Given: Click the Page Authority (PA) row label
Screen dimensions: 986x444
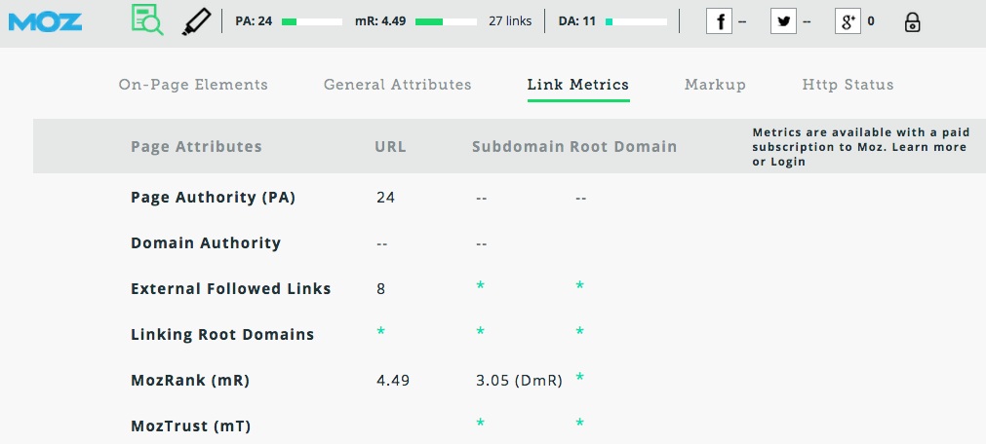Looking at the screenshot, I should tap(214, 198).
